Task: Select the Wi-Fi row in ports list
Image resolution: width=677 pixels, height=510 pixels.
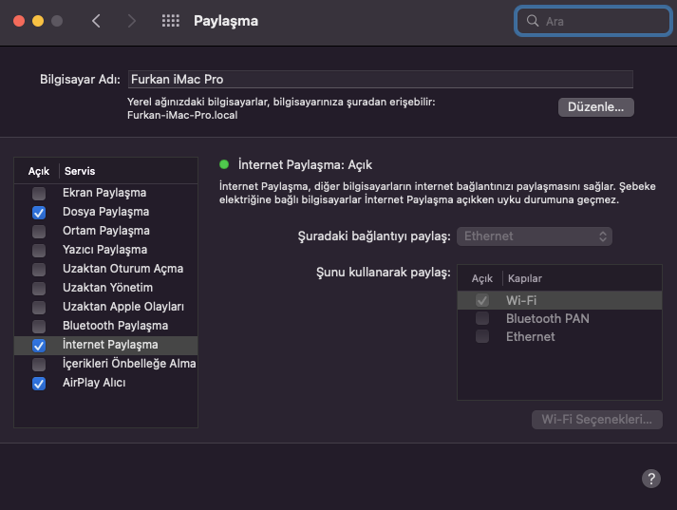Action: [x=560, y=300]
